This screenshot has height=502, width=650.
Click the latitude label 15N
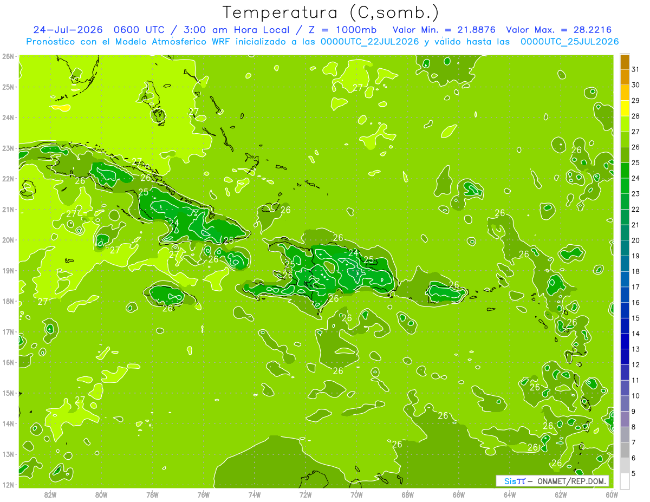[x=8, y=393]
